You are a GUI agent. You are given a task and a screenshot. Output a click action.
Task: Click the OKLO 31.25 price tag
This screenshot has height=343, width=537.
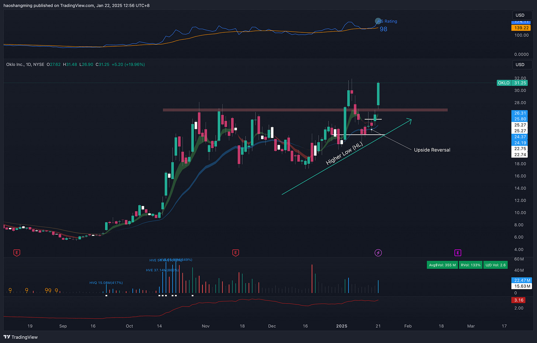(x=512, y=83)
